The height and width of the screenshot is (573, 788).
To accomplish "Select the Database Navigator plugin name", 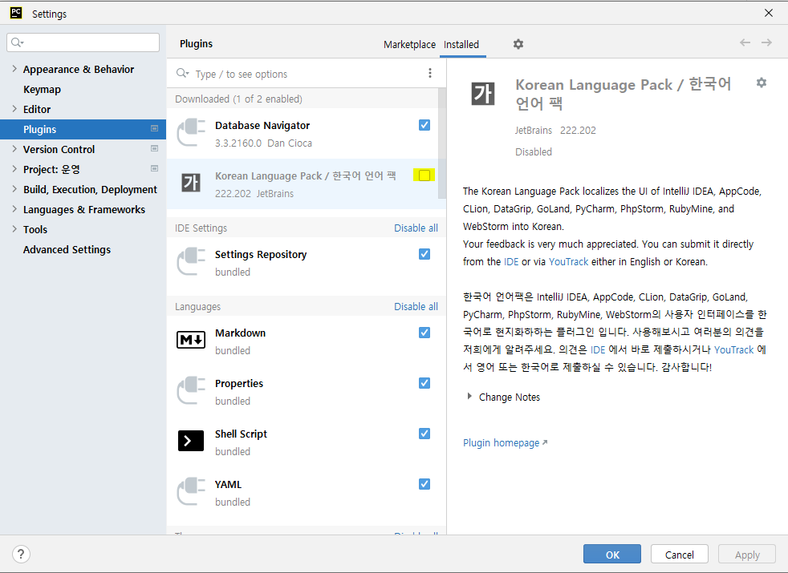I will tap(262, 126).
